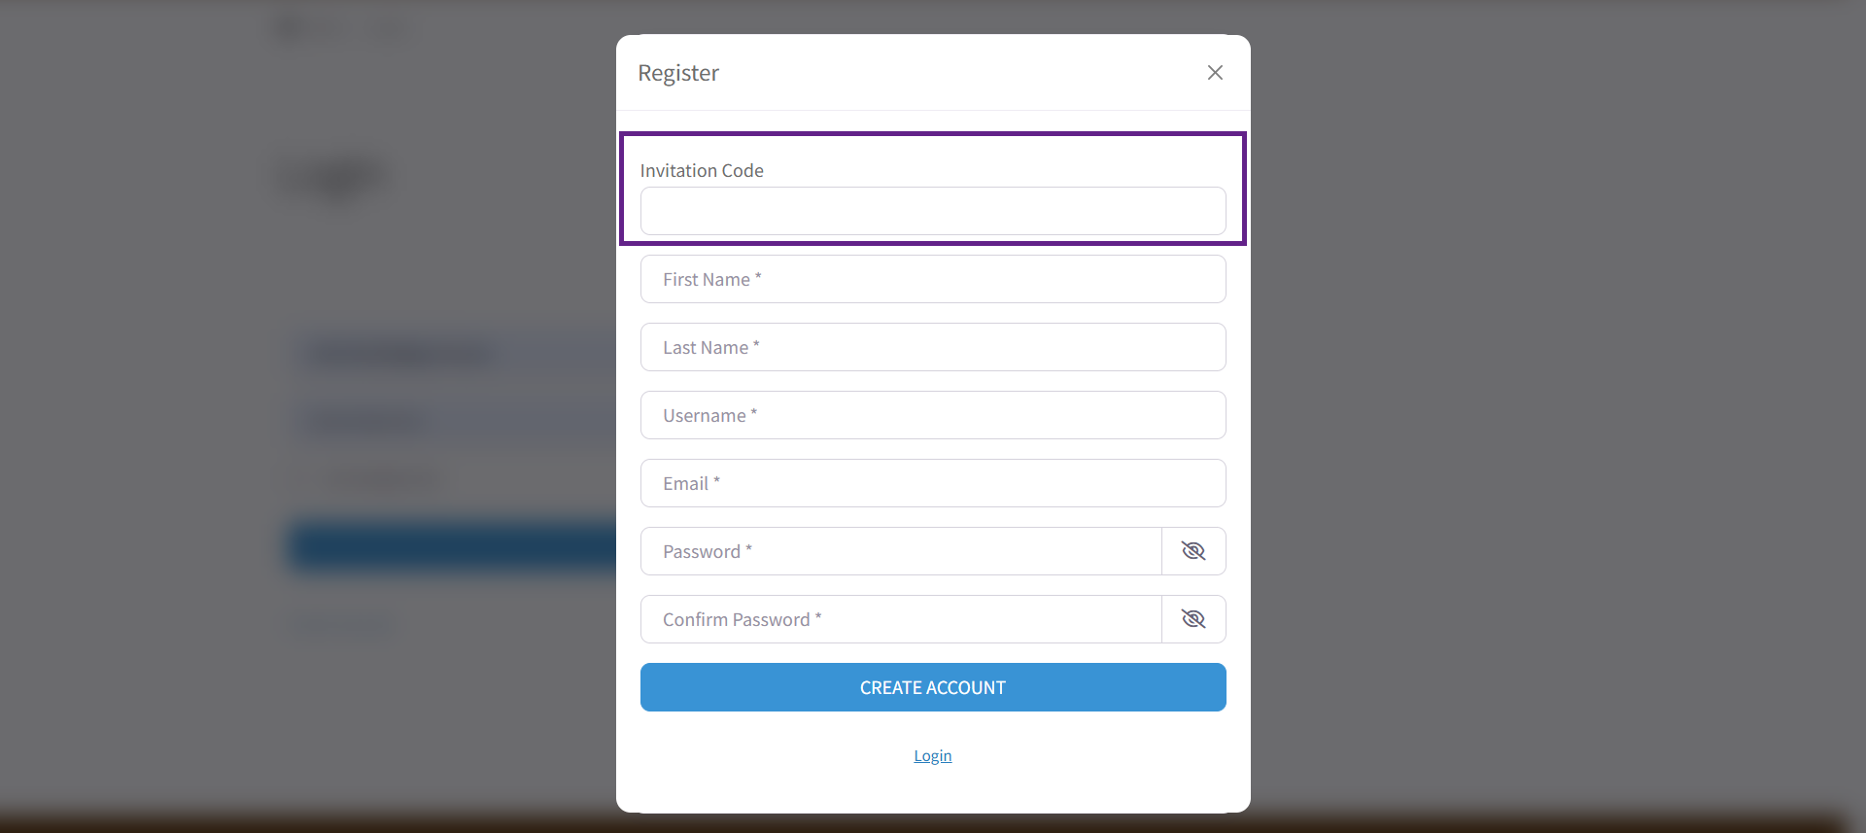Click the blurred logo in background header
The image size is (1866, 833).
[x=292, y=28]
